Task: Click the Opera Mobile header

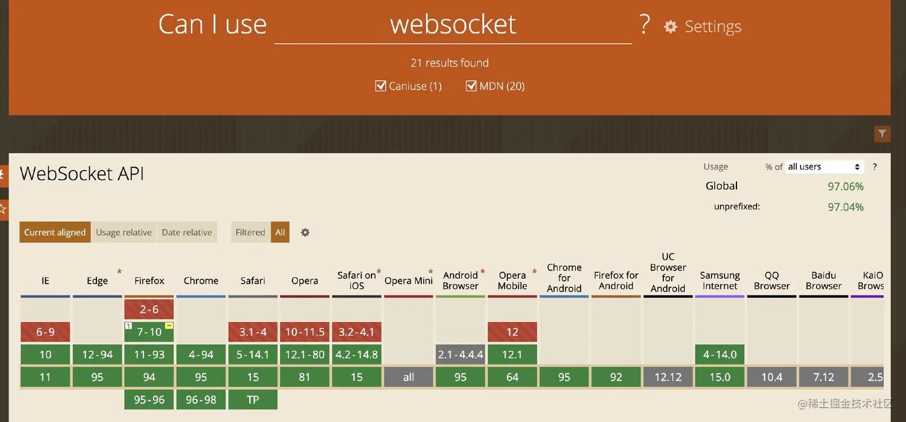Action: 512,280
